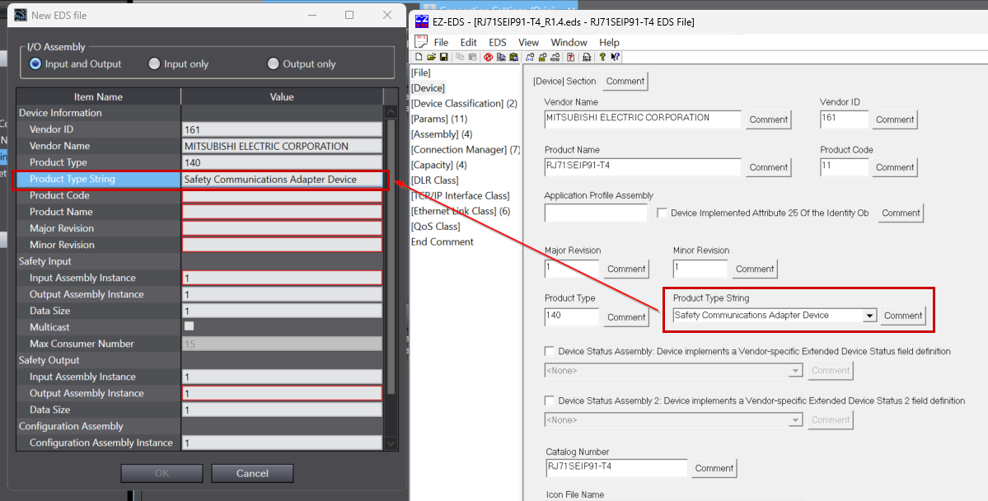Viewport: 988px width, 501px height.
Task: Click the New EDS file dialog title icon
Action: point(21,15)
